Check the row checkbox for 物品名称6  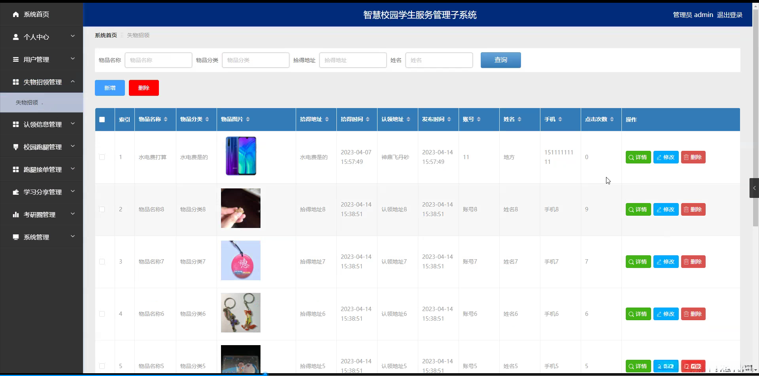coord(102,314)
